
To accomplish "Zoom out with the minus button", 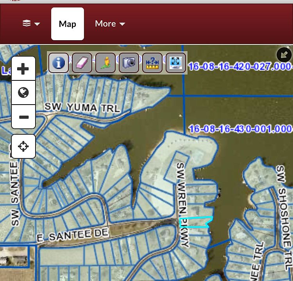I will pos(23,117).
